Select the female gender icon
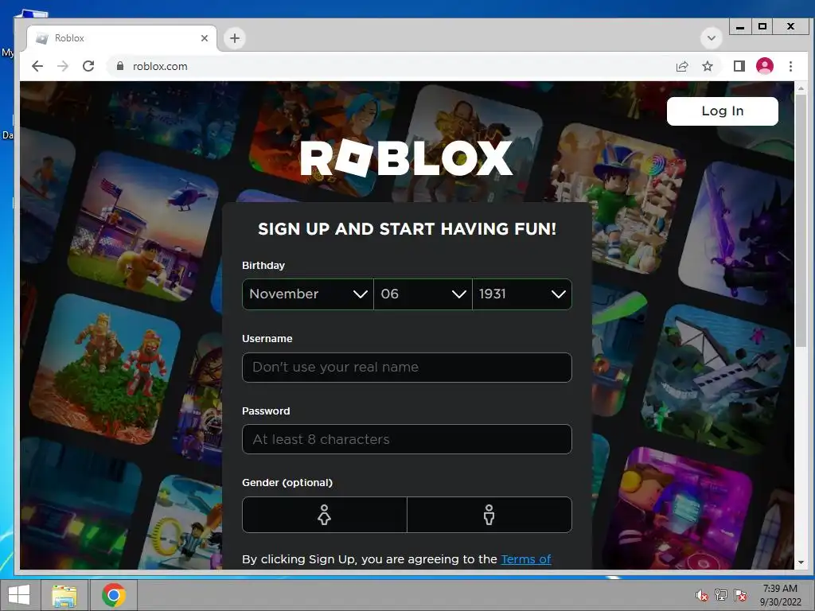815x611 pixels. pyautogui.click(x=325, y=515)
